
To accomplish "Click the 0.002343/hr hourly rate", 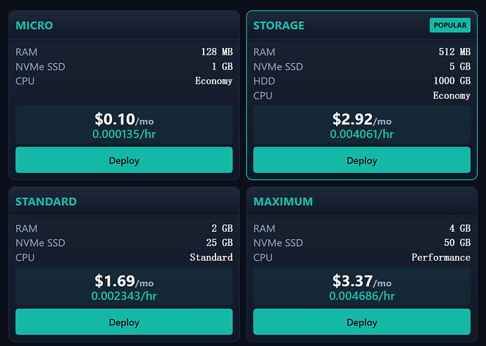I will coord(124,296).
